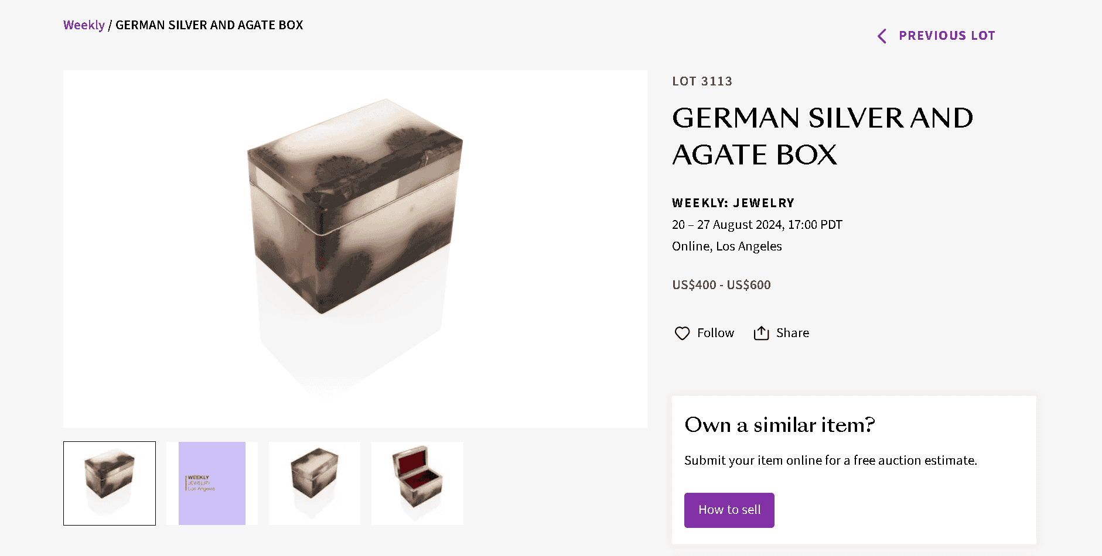Open the WEEKLY: JEWELRY sale page
The image size is (1102, 556).
pyautogui.click(x=732, y=203)
